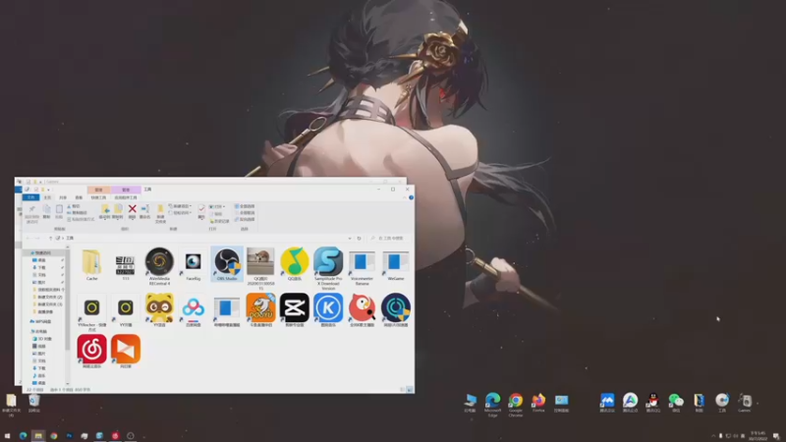The image size is (786, 442).
Task: Select the Kugou Music blue K shortcut
Action: pos(328,310)
